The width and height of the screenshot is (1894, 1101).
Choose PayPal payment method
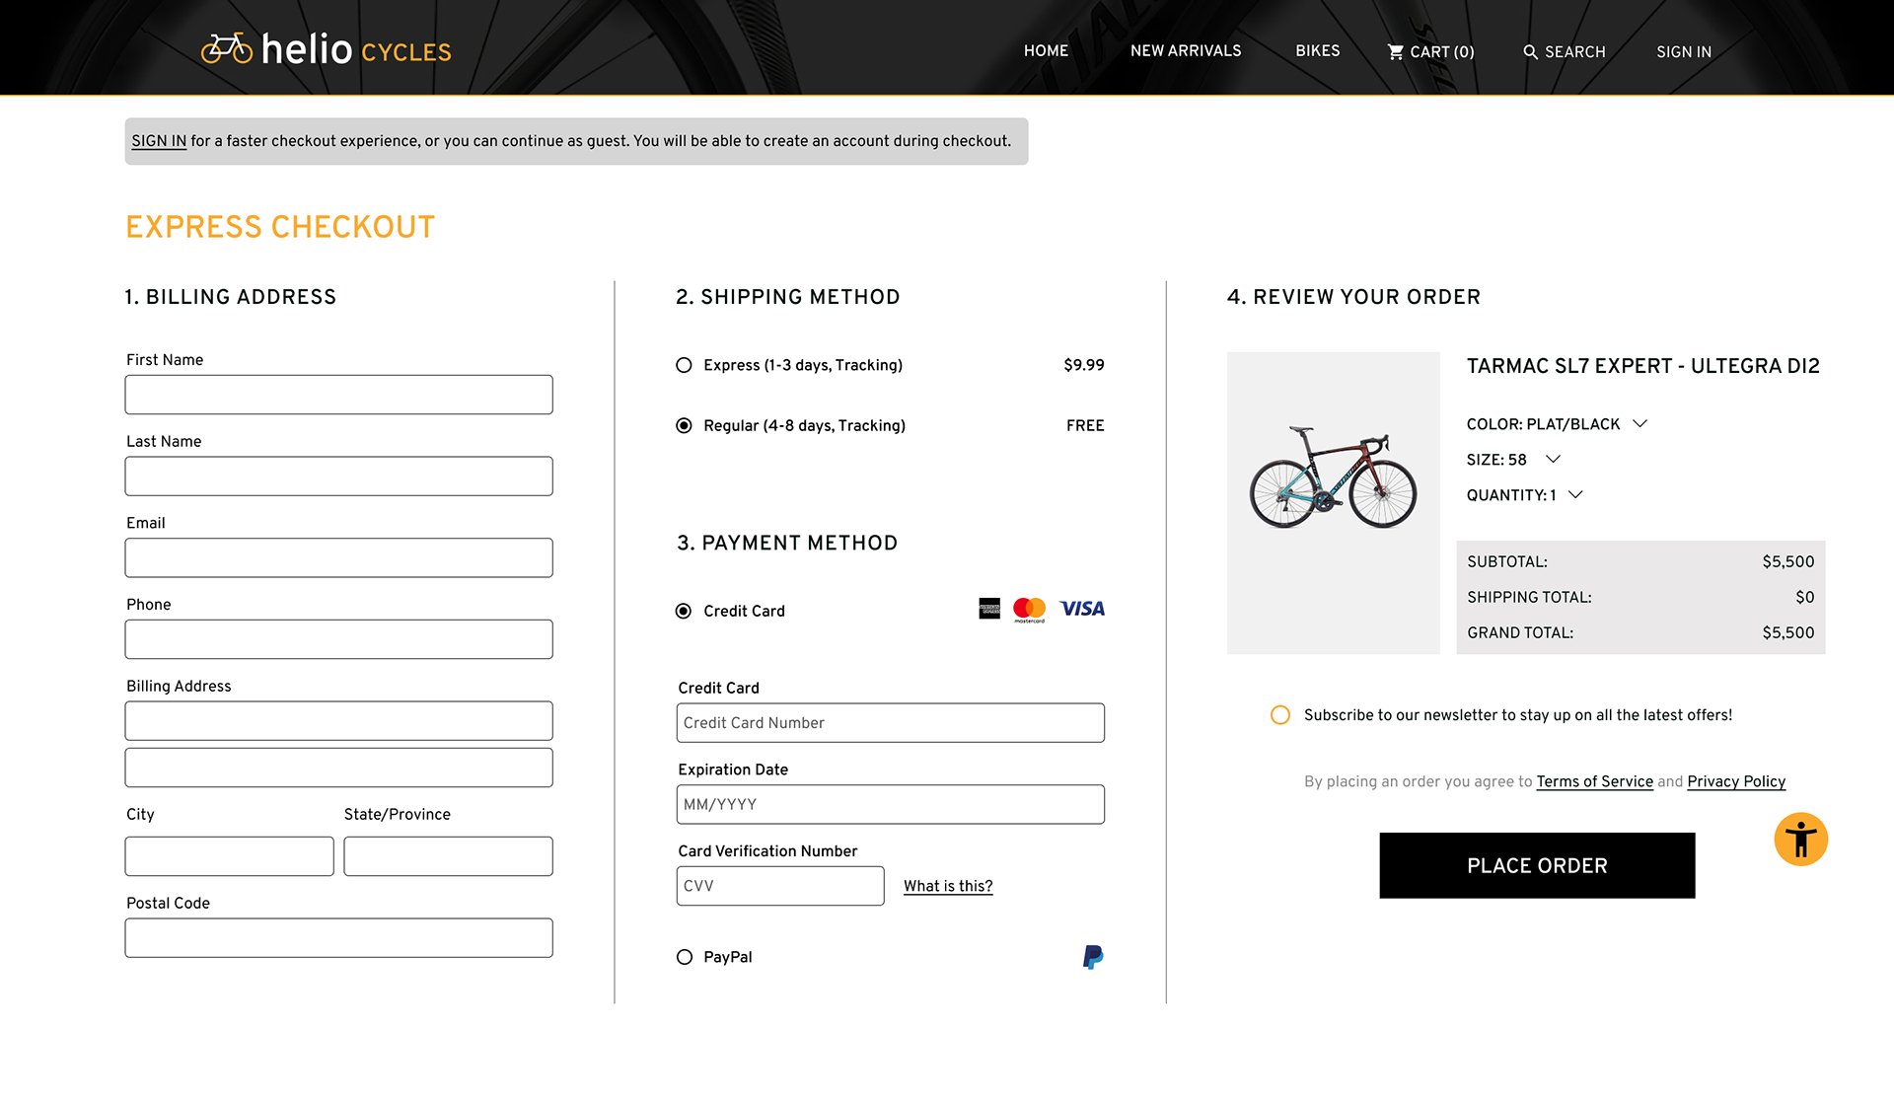685,957
